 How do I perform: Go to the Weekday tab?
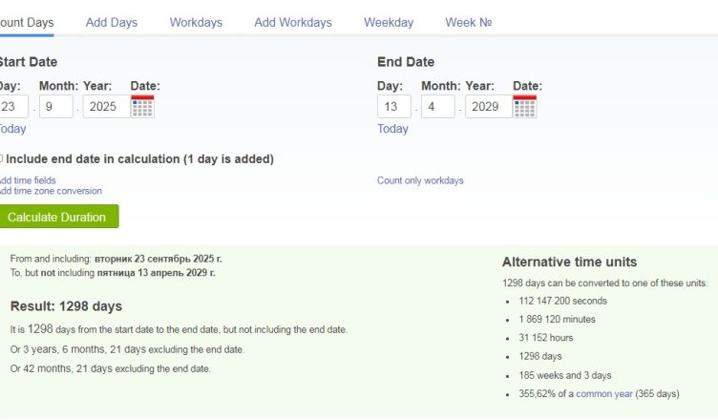tap(389, 22)
